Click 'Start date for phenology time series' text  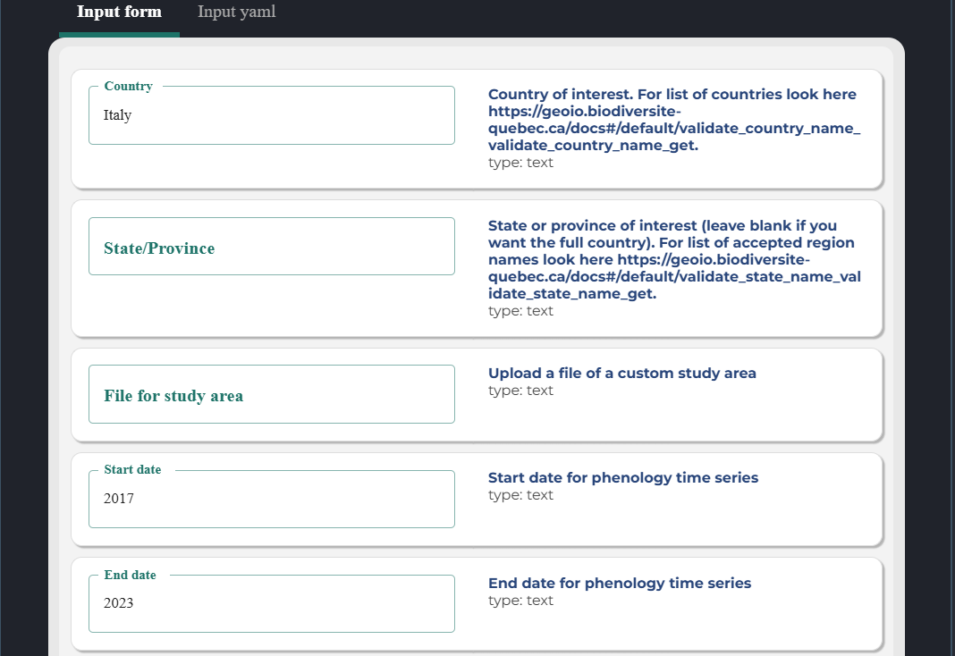tap(623, 477)
